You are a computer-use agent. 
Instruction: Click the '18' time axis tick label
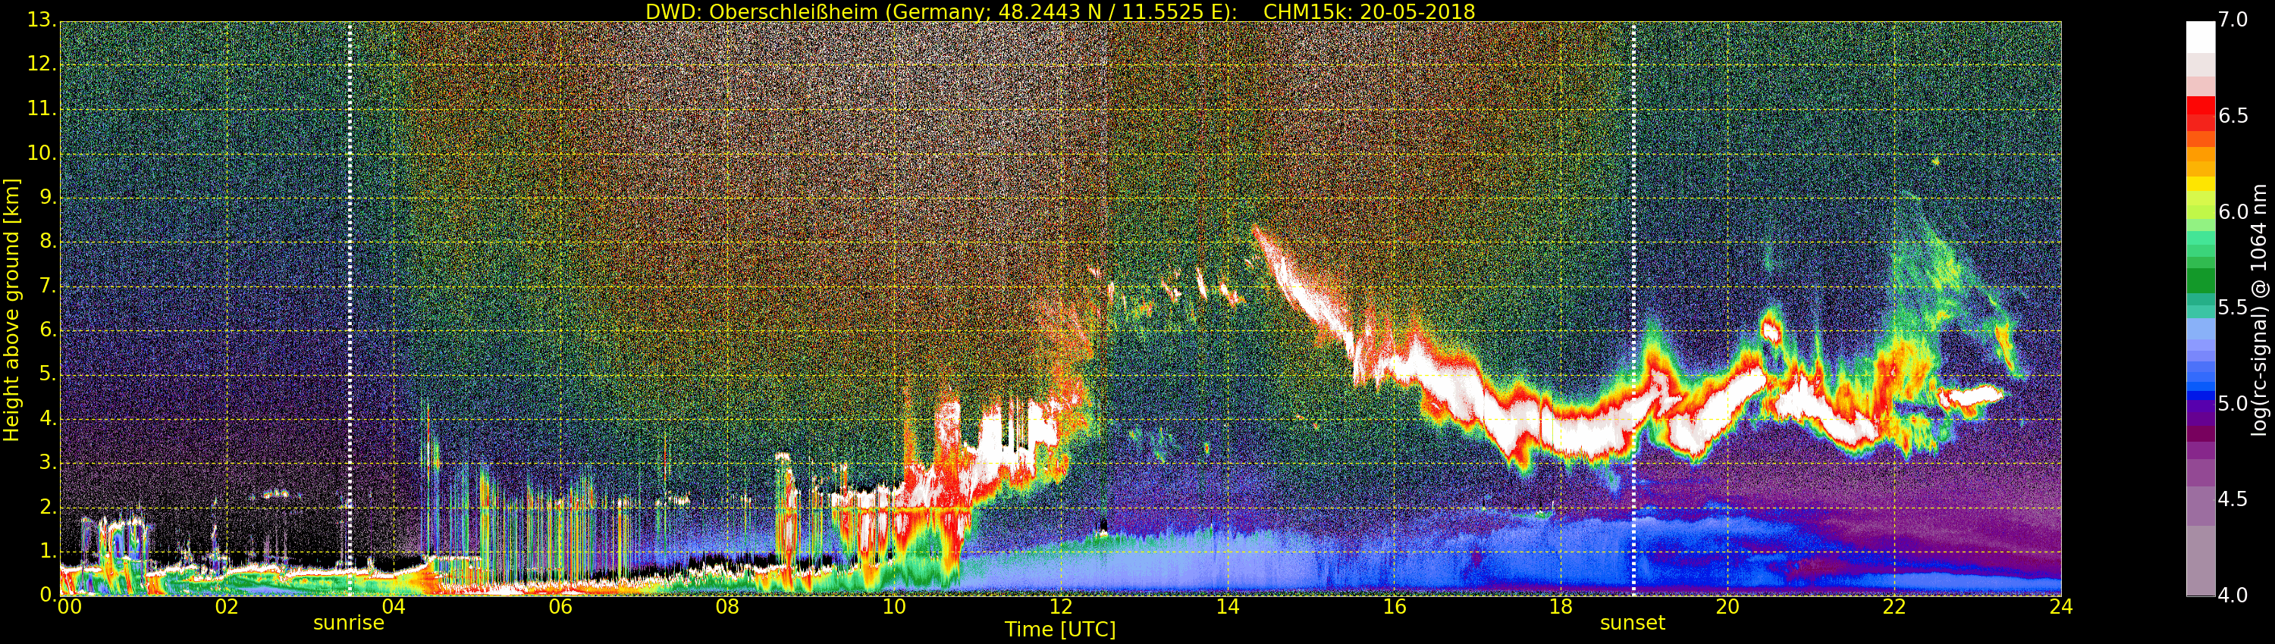1561,607
